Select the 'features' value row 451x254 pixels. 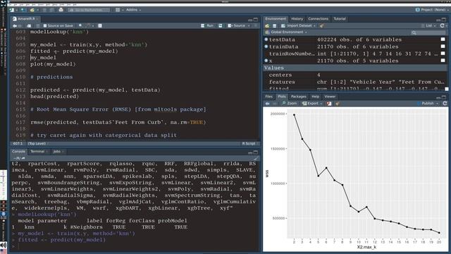(355, 82)
